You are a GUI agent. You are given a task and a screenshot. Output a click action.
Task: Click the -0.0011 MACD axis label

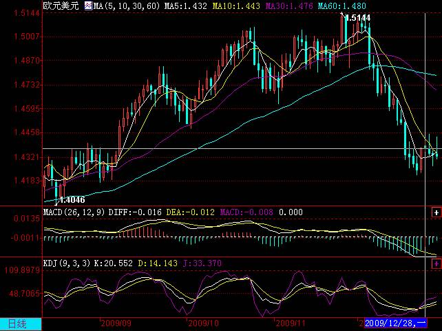(x=25, y=238)
